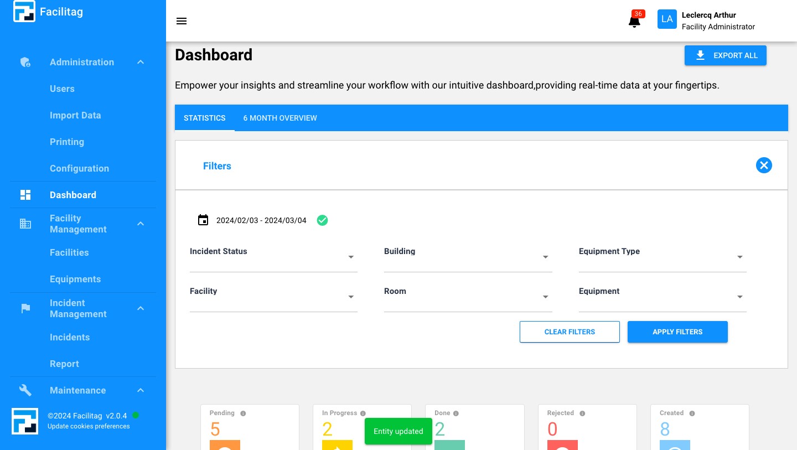Click the Clear Filters button
This screenshot has height=450, width=797.
click(x=570, y=332)
